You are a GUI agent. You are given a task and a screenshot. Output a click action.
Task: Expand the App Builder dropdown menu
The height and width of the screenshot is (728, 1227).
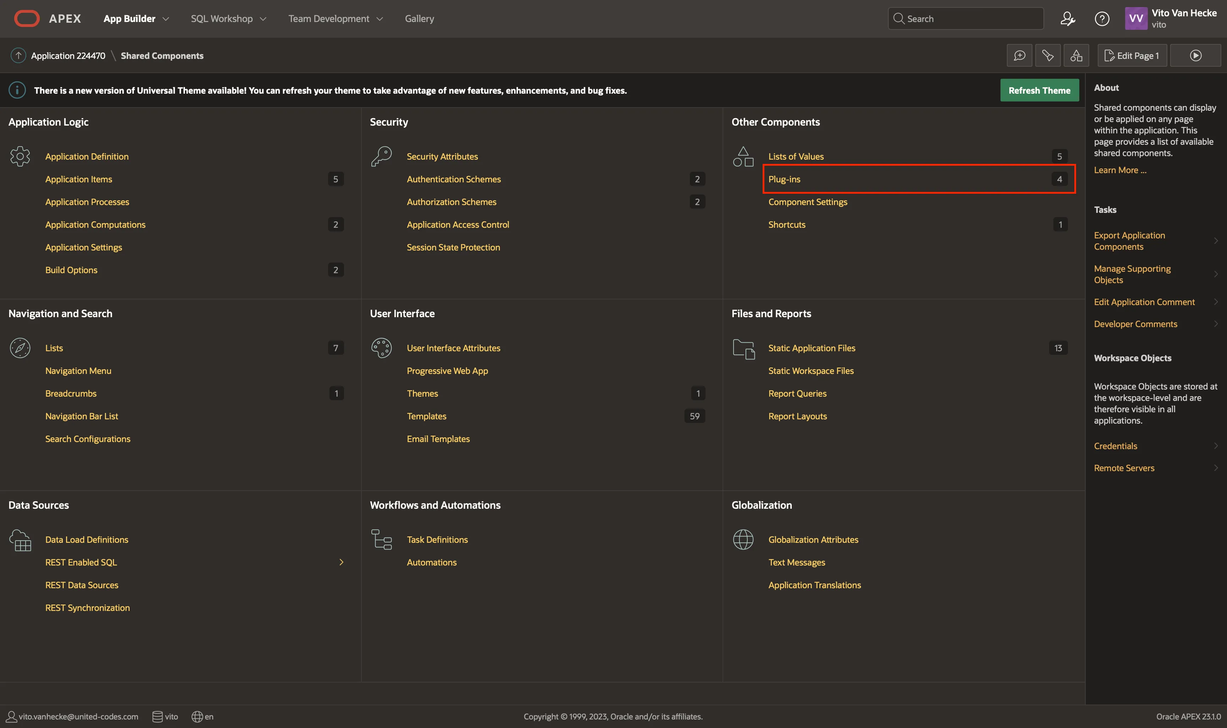[x=165, y=19]
